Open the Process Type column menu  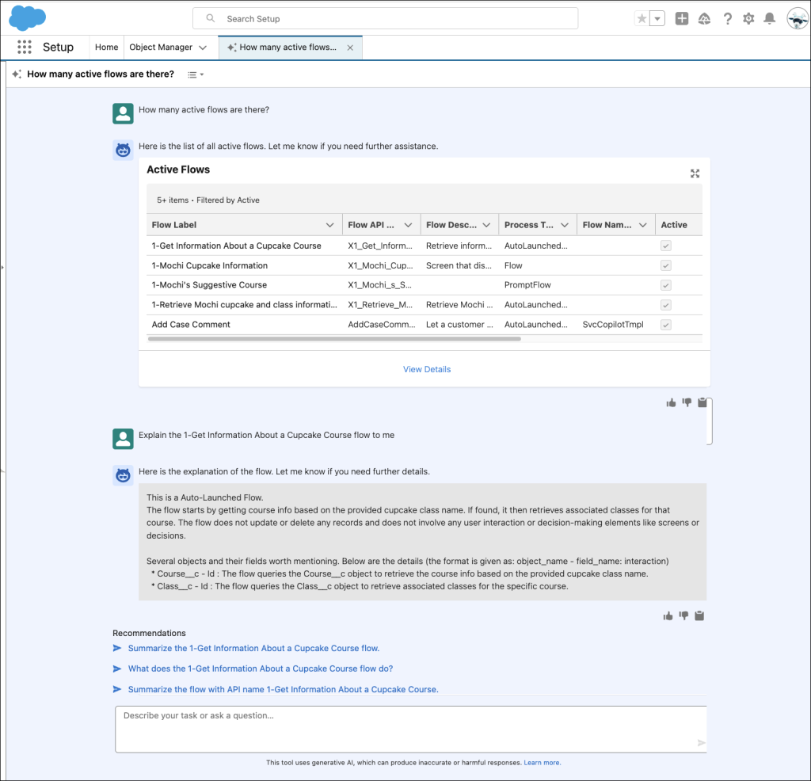coord(565,225)
